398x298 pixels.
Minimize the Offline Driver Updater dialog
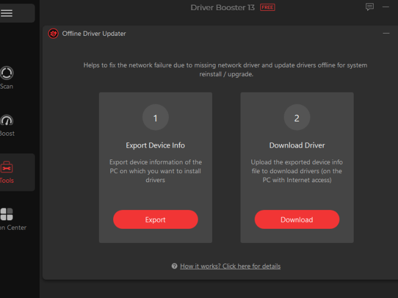386,33
